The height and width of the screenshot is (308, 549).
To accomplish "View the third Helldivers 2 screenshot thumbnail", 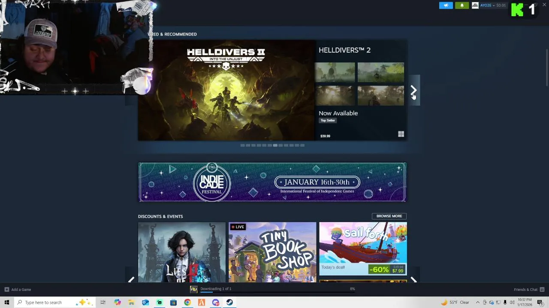I will pyautogui.click(x=335, y=95).
